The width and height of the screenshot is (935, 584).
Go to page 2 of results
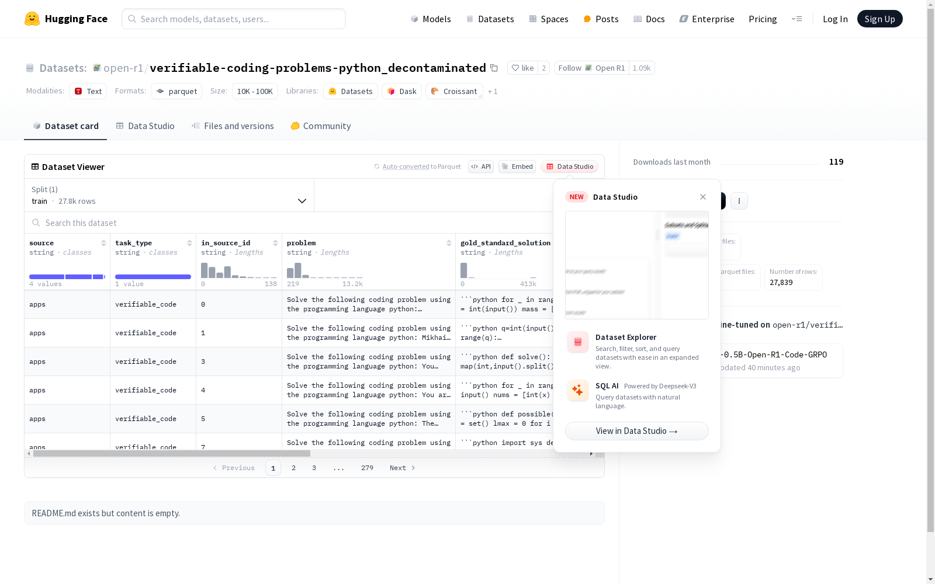(x=293, y=468)
